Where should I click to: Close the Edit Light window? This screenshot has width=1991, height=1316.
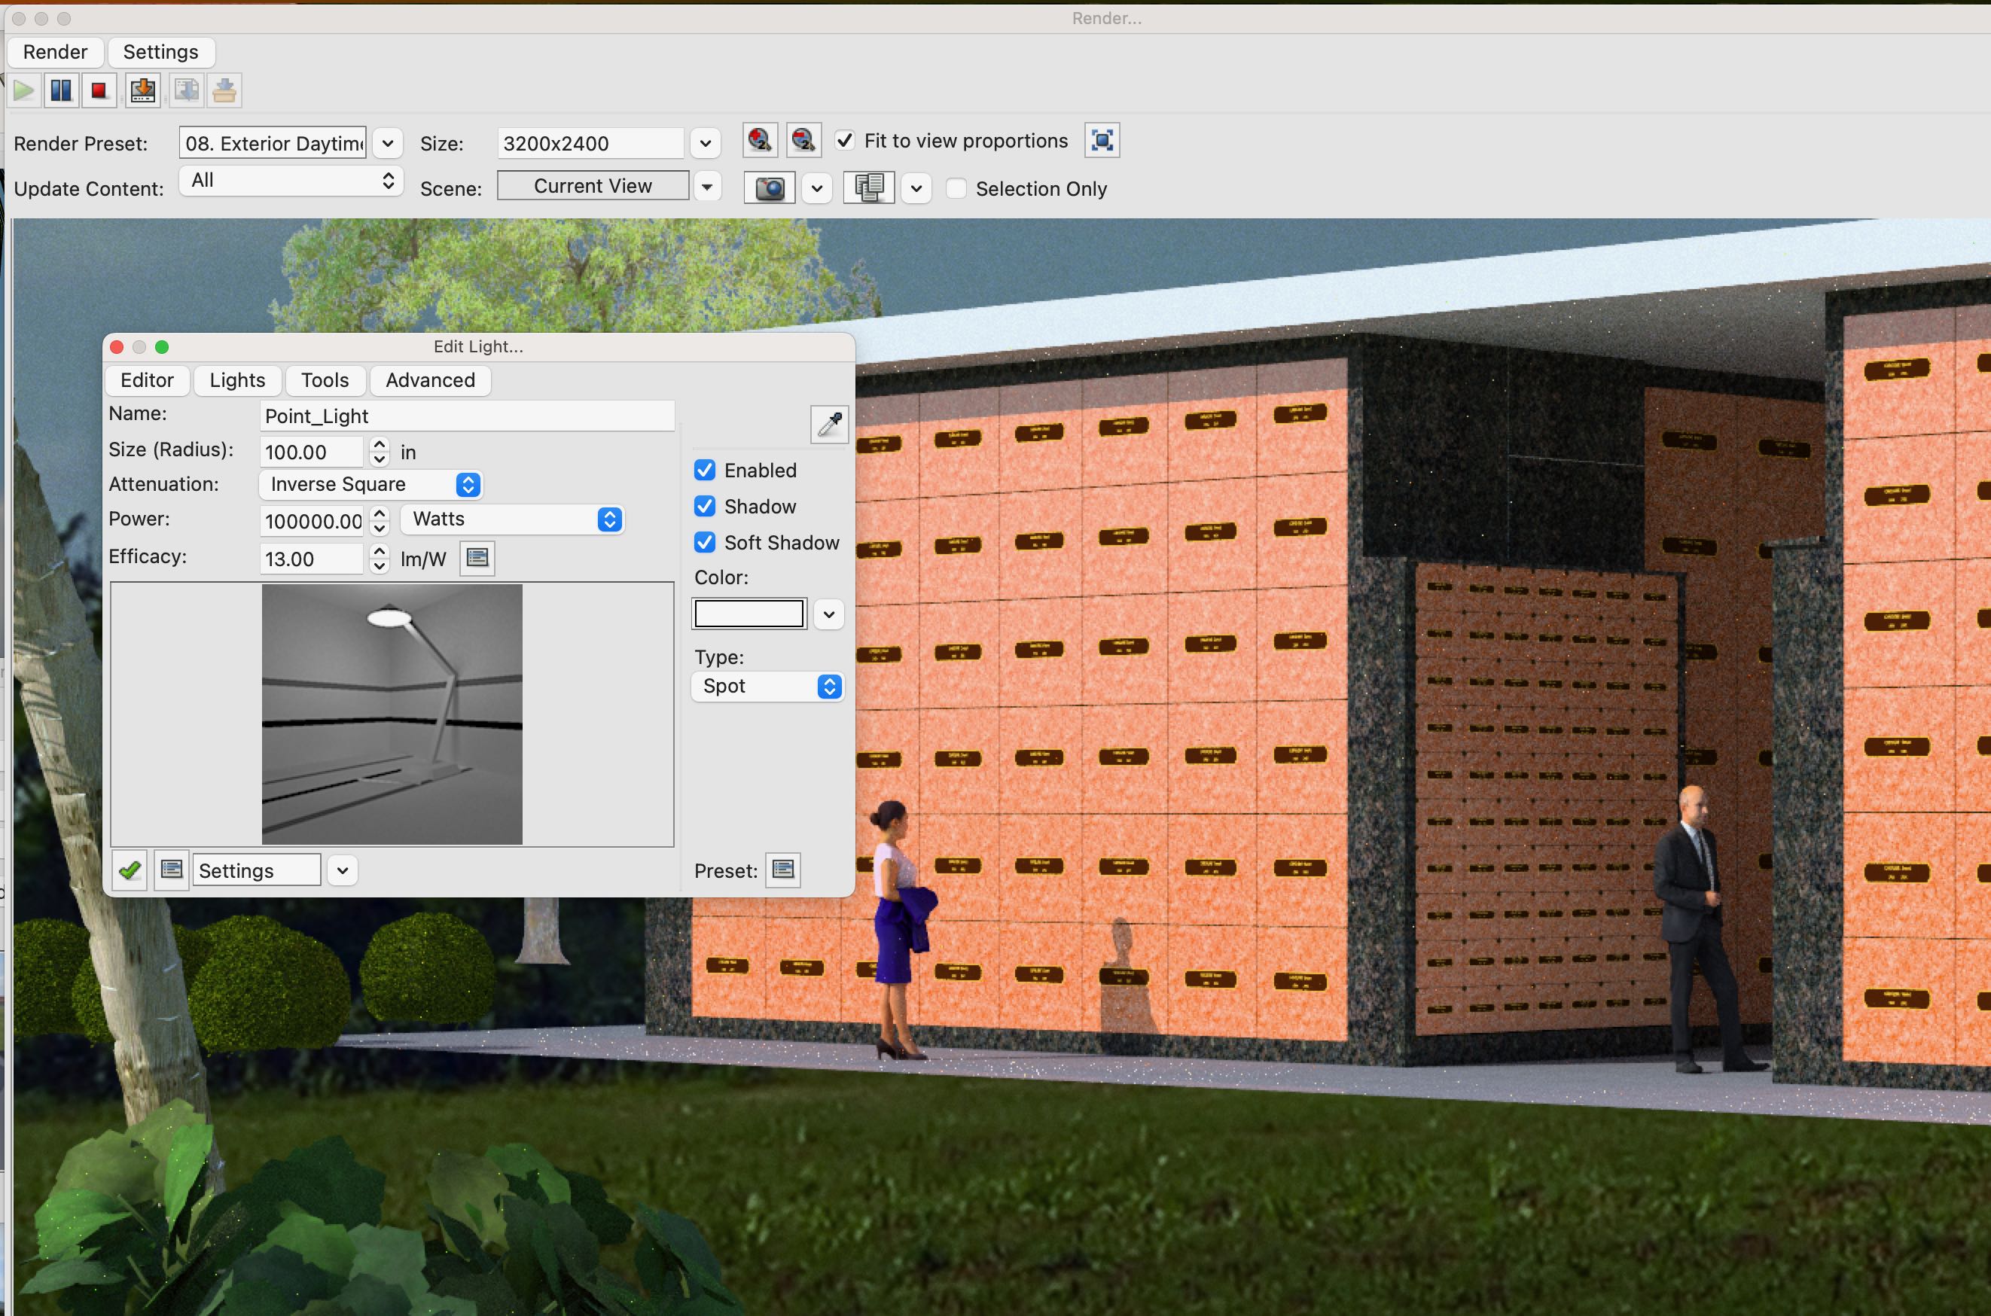(x=117, y=346)
